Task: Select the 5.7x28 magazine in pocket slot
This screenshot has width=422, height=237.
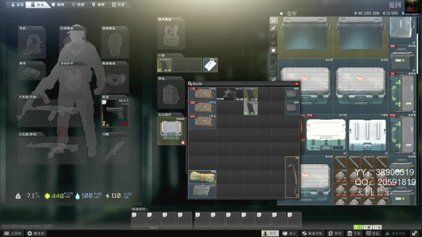Action: [x=165, y=65]
